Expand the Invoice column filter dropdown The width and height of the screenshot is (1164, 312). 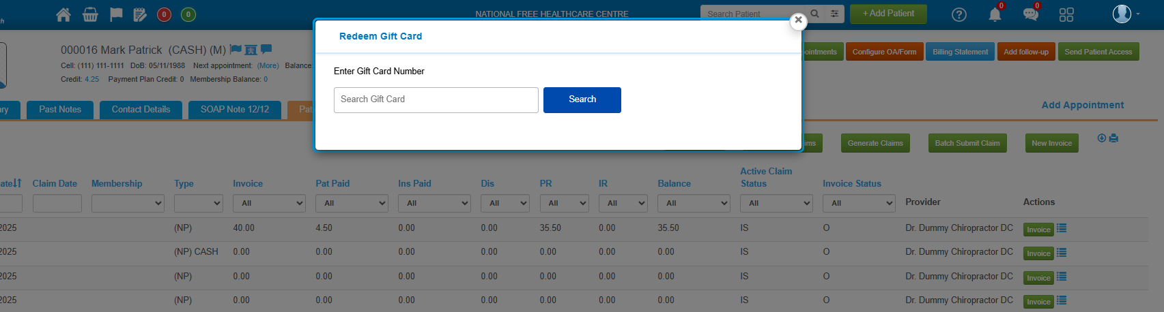point(269,203)
